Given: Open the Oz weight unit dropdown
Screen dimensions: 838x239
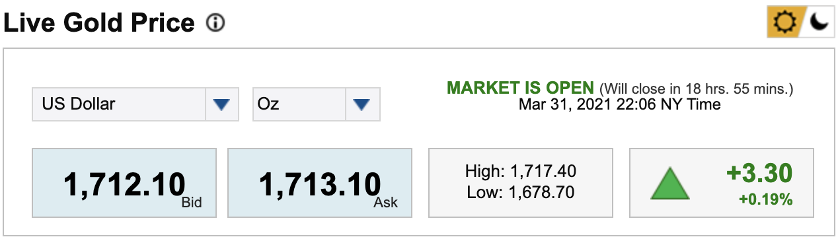Looking at the screenshot, I should [x=317, y=104].
